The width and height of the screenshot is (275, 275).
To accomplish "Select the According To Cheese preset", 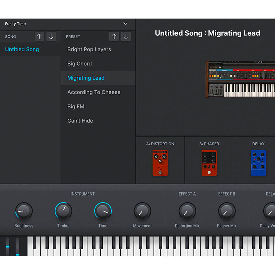I will tap(93, 92).
